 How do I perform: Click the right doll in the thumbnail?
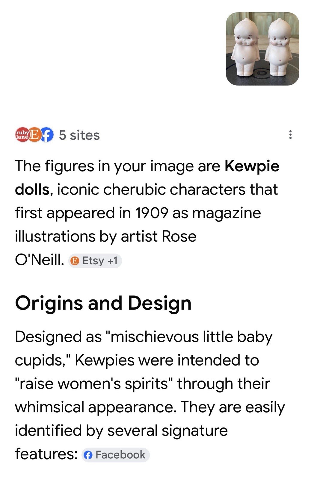point(279,47)
